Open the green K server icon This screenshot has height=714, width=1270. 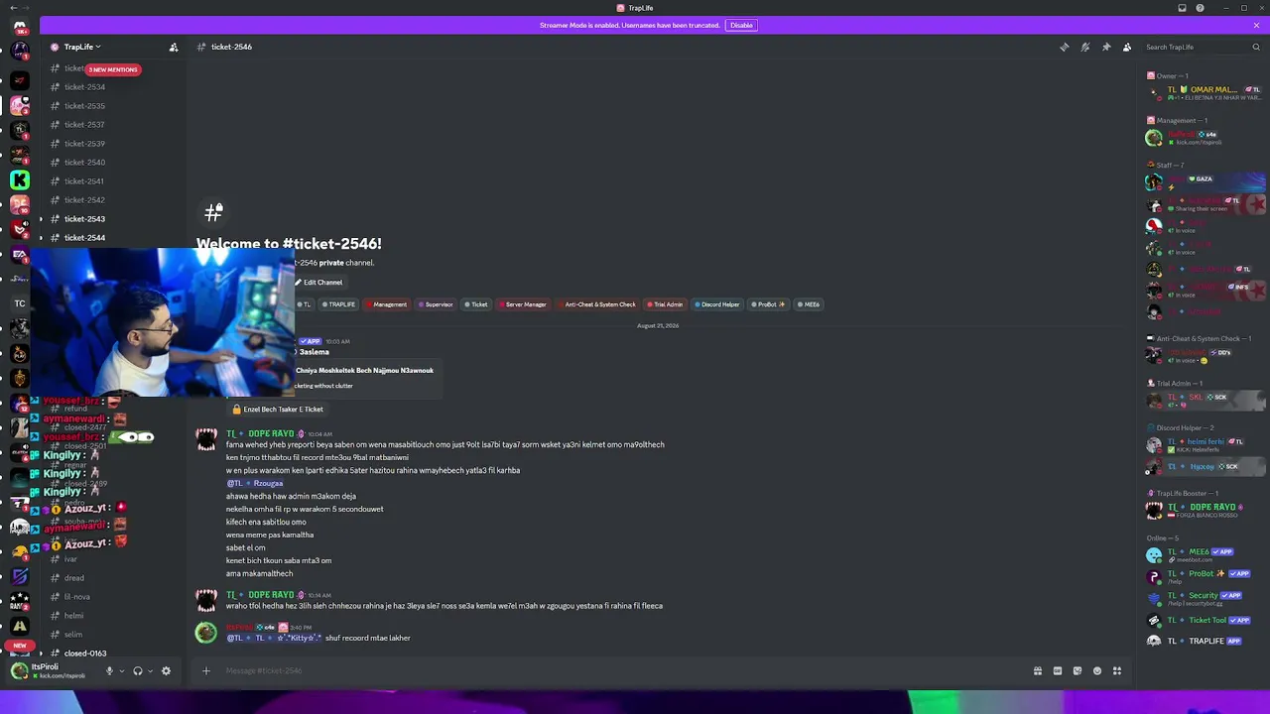20,179
